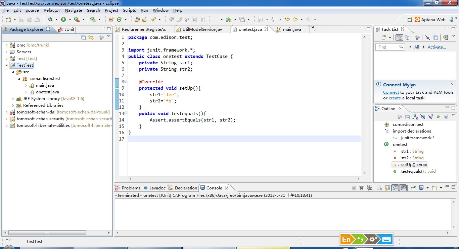
Task: Click Sort alphabetically icon in Outline
Action: click(415, 117)
